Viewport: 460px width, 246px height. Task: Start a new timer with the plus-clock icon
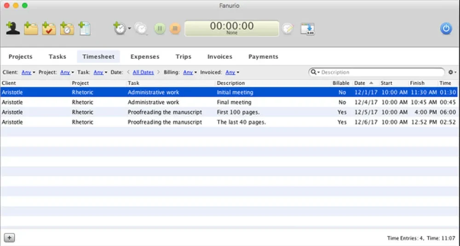pos(120,29)
